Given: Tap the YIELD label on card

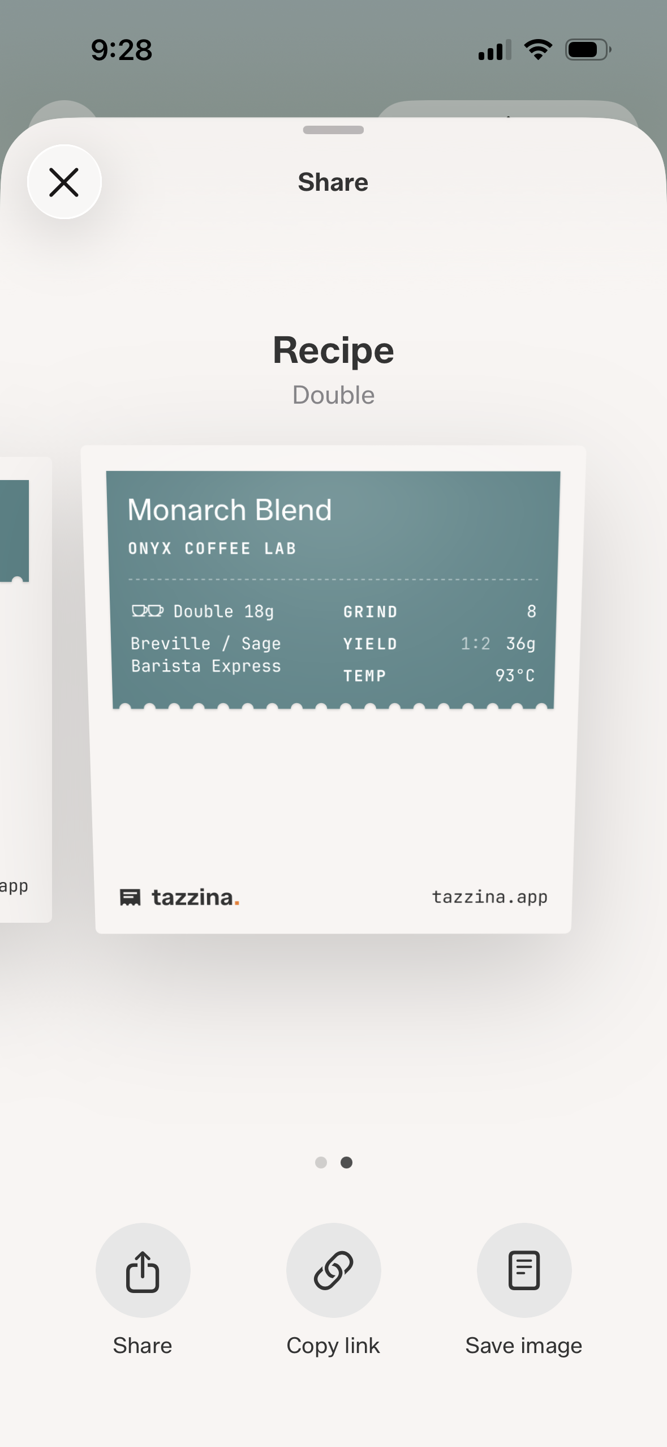Looking at the screenshot, I should point(370,644).
